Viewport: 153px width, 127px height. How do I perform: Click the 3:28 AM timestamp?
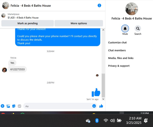click(x=50, y=51)
